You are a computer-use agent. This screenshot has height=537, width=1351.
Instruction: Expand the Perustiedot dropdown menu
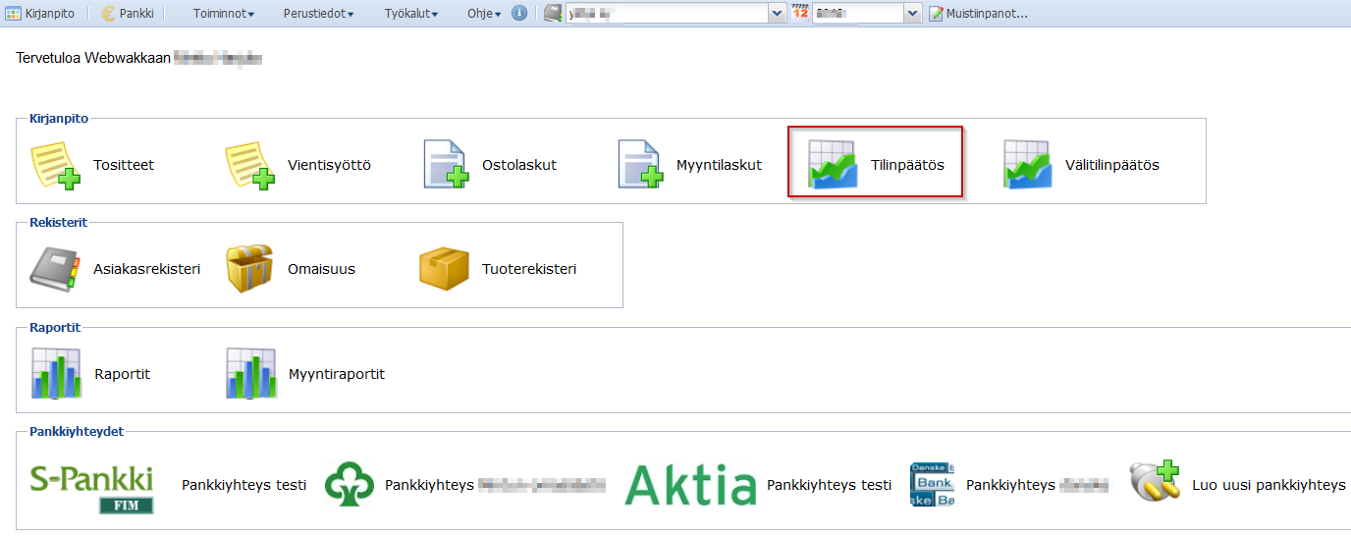[x=318, y=14]
